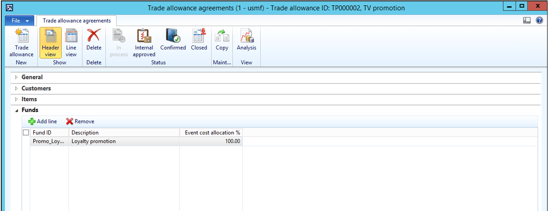Image resolution: width=548 pixels, height=211 pixels.
Task: Expand the General section
Action: point(32,77)
